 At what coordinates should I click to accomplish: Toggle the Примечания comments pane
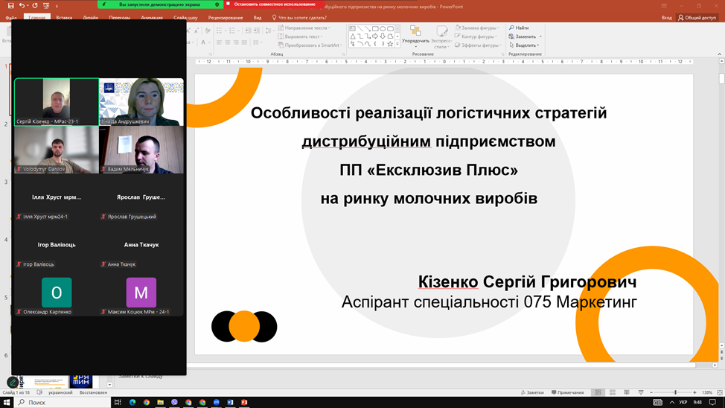pos(567,392)
